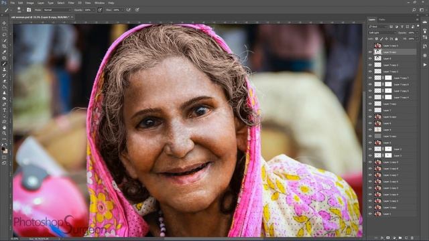This screenshot has height=241, width=429.
Task: Open brush Flow slider dropdown
Action: (x=122, y=10)
